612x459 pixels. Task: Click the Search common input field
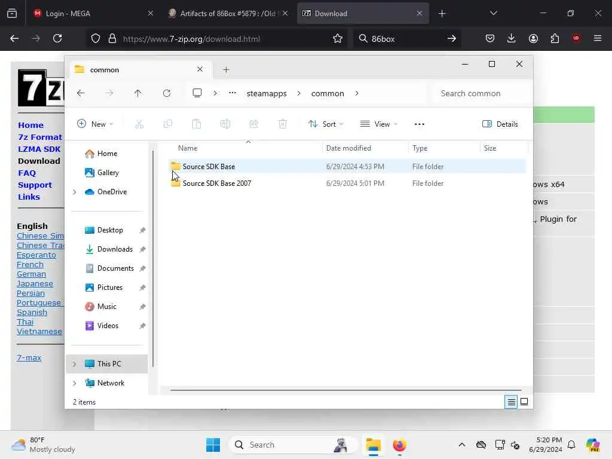(482, 93)
